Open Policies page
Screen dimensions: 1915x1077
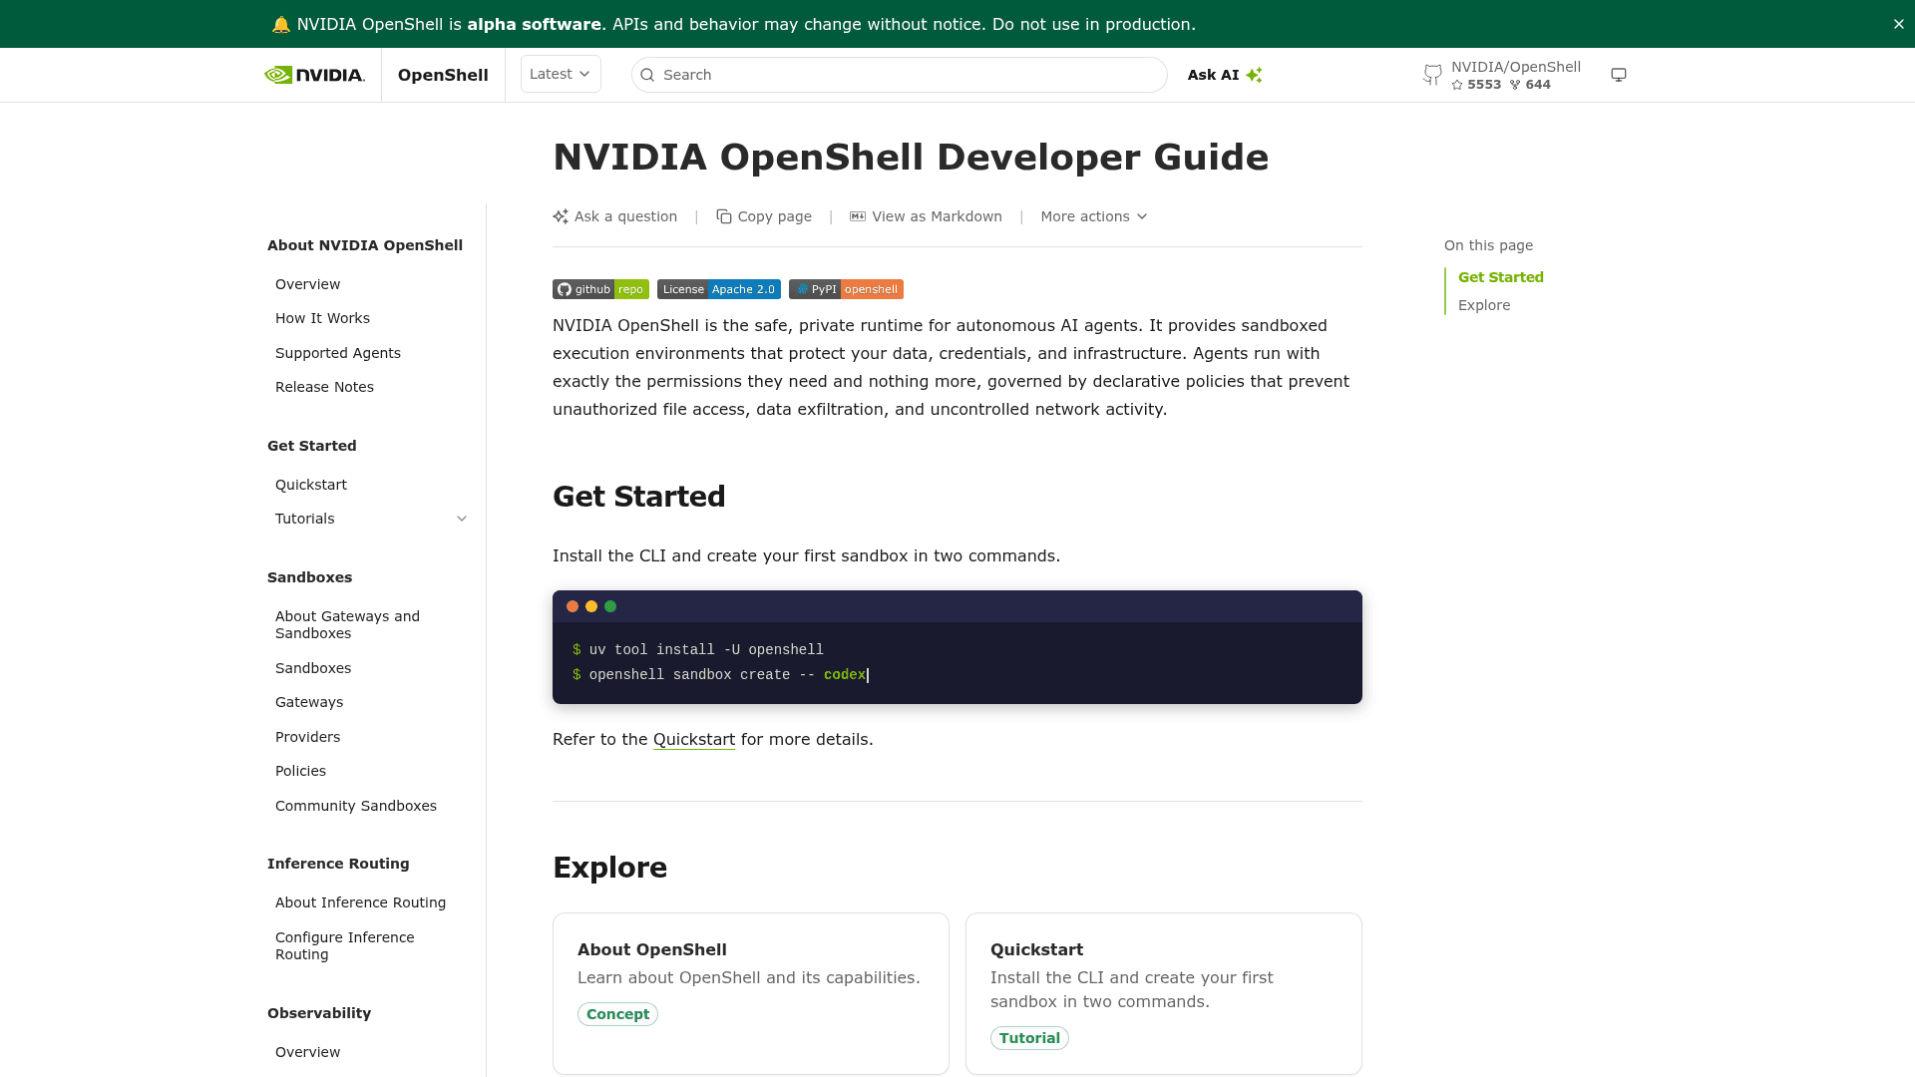(300, 771)
